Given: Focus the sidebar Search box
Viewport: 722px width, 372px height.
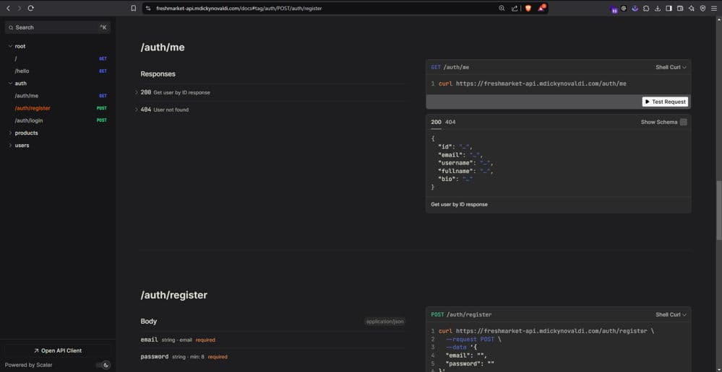Looking at the screenshot, I should (x=58, y=27).
